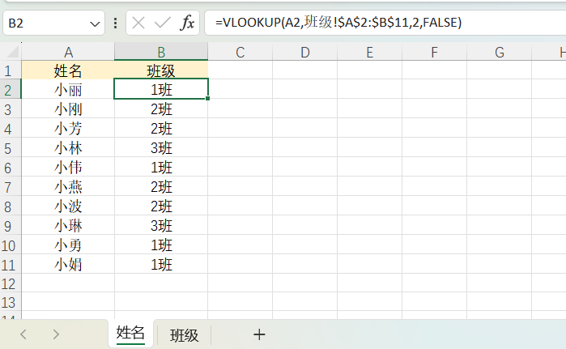The height and width of the screenshot is (349, 566).
Task: Click empty cell D5
Action: pyautogui.click(x=305, y=148)
